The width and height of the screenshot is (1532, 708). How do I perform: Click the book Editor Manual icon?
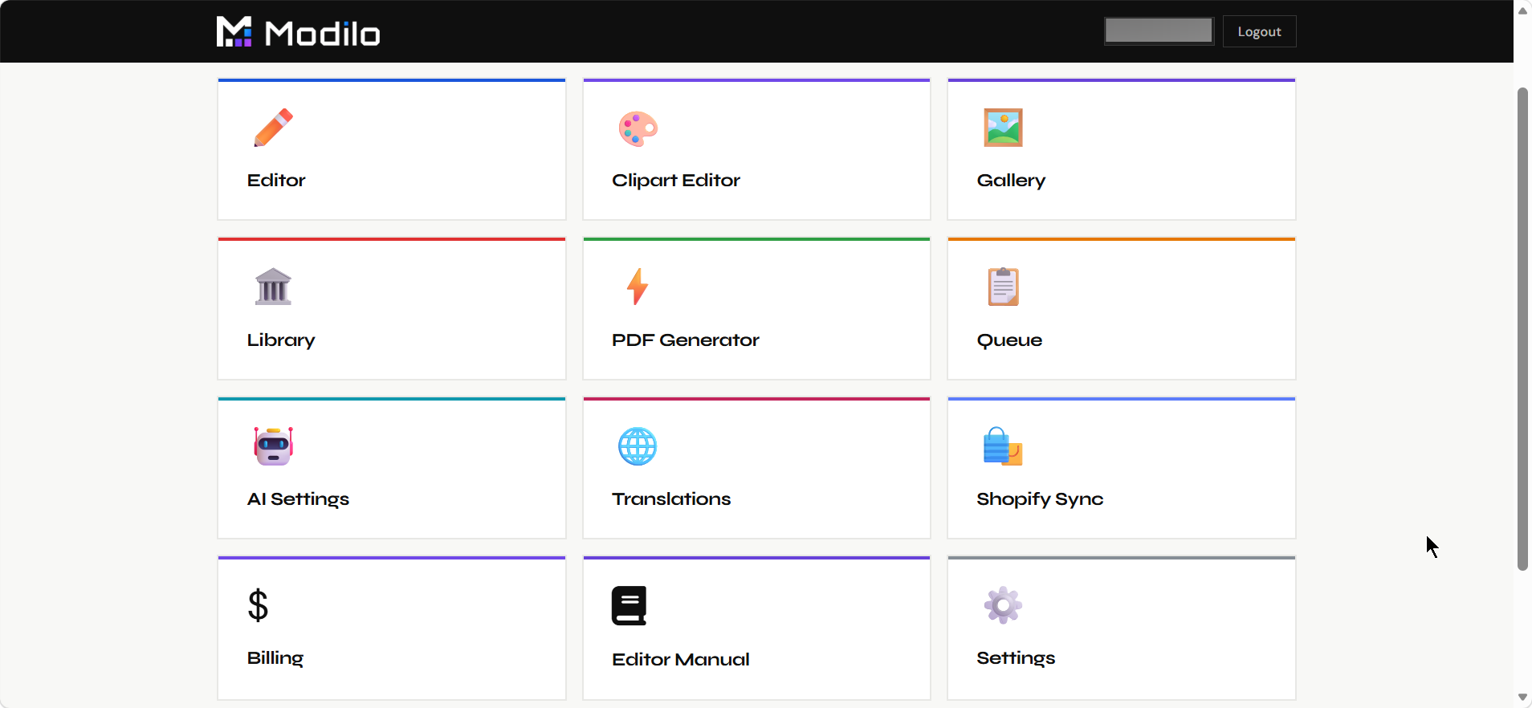tap(629, 605)
